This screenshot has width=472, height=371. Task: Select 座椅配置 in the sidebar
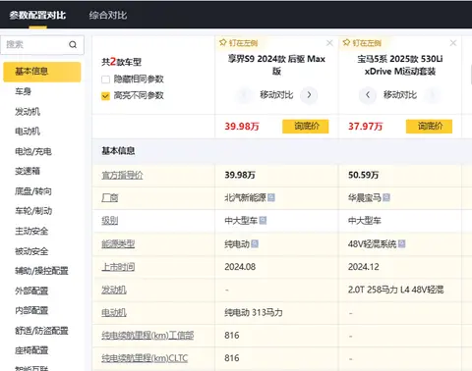click(x=31, y=350)
